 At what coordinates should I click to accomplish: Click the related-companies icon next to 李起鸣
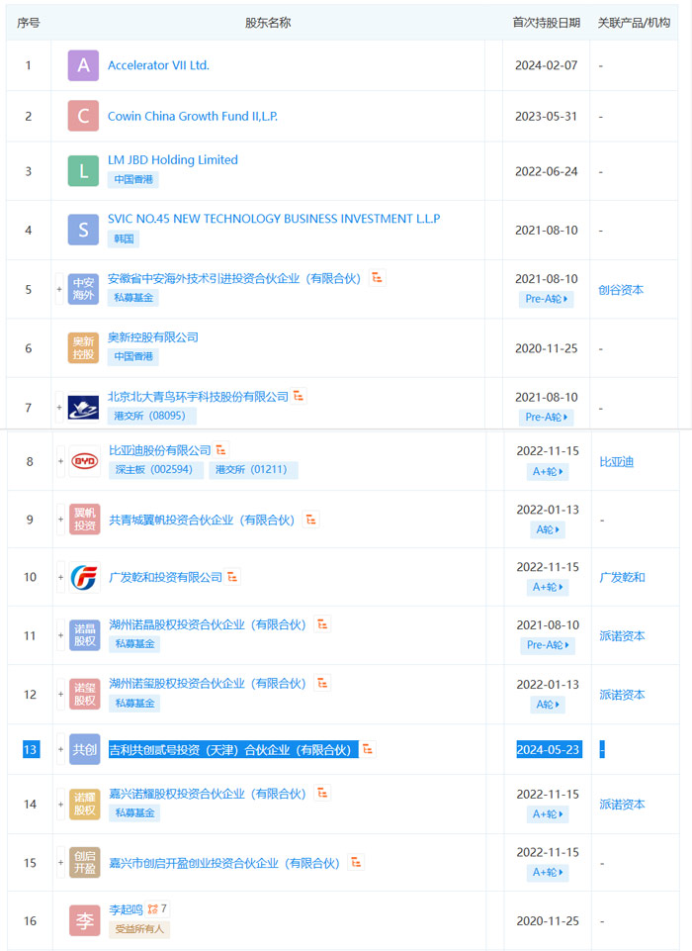[152, 909]
